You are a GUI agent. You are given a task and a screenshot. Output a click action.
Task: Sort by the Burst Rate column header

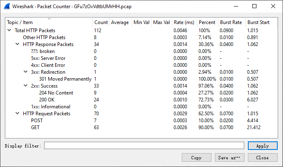[x=232, y=22]
